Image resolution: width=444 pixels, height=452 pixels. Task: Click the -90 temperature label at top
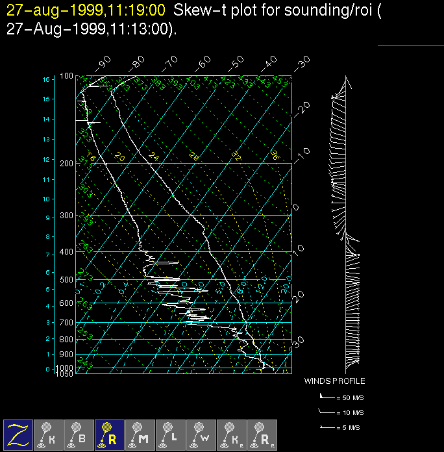pyautogui.click(x=103, y=64)
